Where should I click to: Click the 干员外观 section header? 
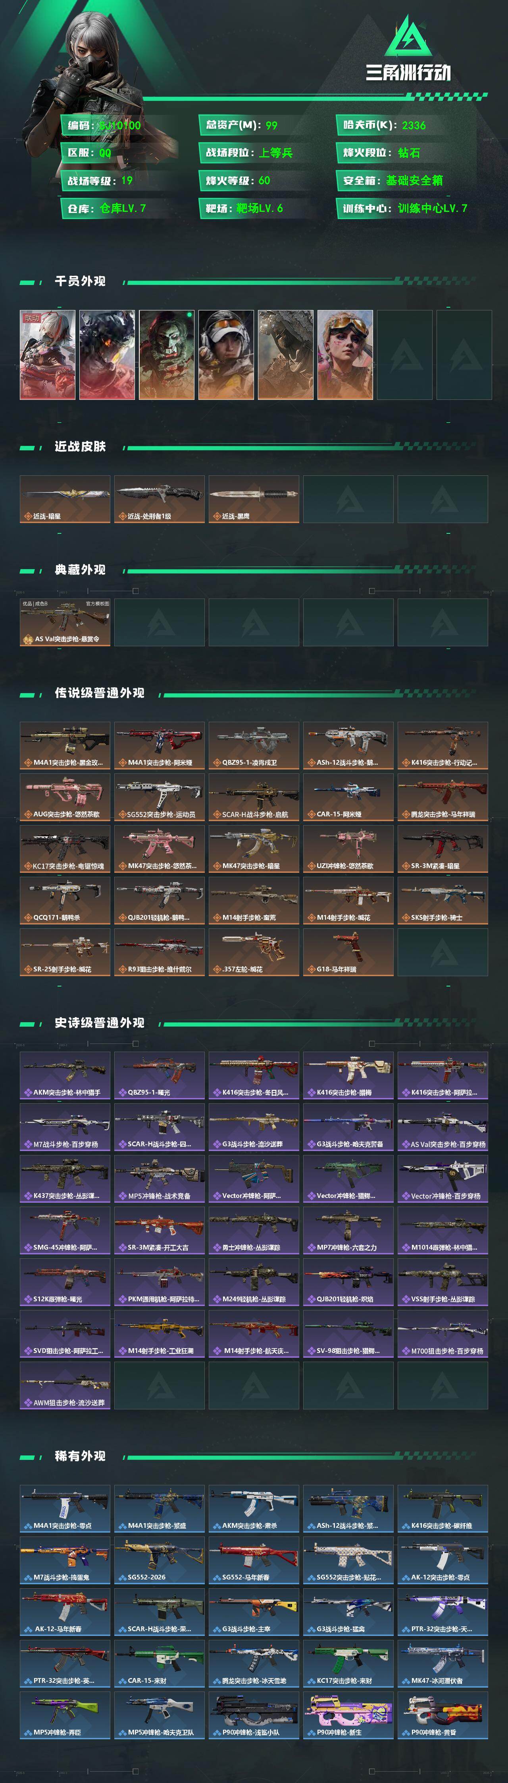[80, 281]
